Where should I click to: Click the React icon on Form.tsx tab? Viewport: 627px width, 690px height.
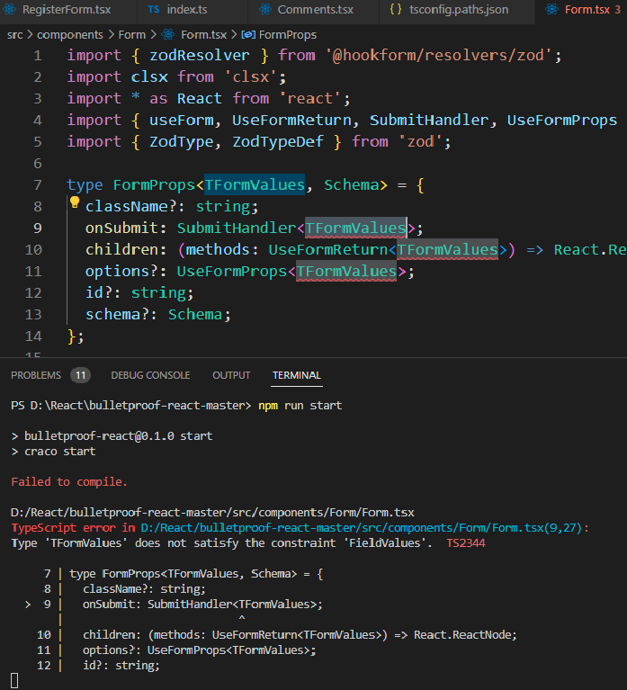tap(551, 9)
